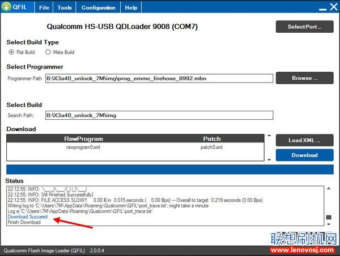This screenshot has height=256, width=340.
Task: Click the Finish Download status line
Action: pos(24,222)
